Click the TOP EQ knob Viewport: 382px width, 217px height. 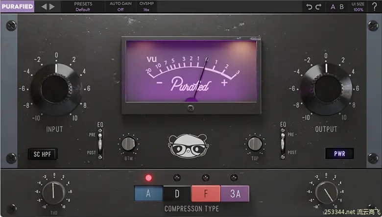(255, 144)
